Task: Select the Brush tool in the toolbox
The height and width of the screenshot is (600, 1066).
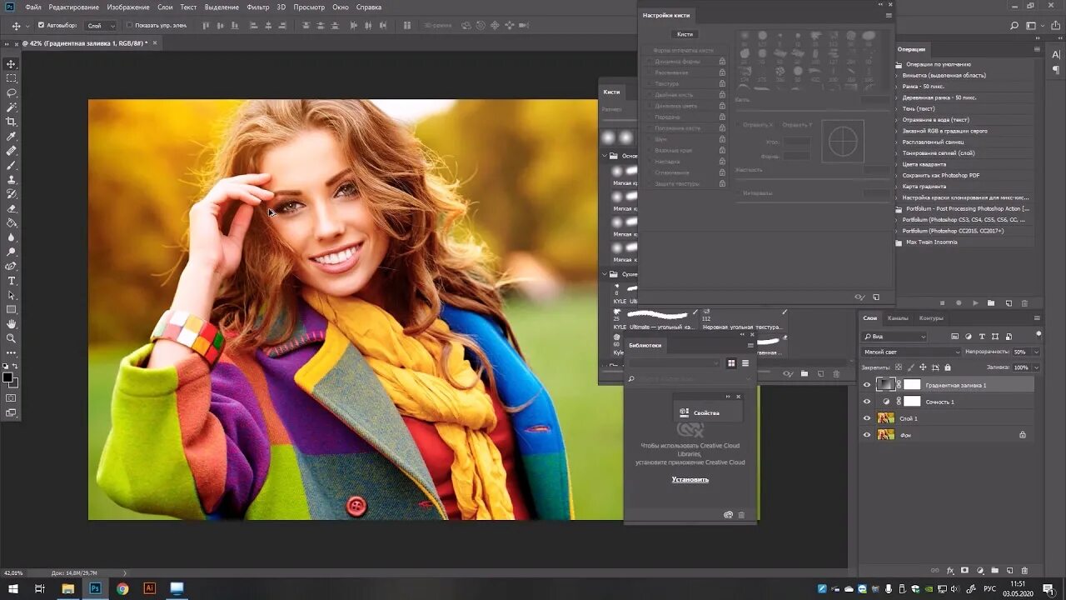Action: pyautogui.click(x=12, y=165)
